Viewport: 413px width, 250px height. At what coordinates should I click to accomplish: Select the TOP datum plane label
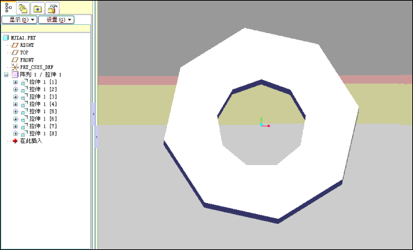click(x=24, y=52)
